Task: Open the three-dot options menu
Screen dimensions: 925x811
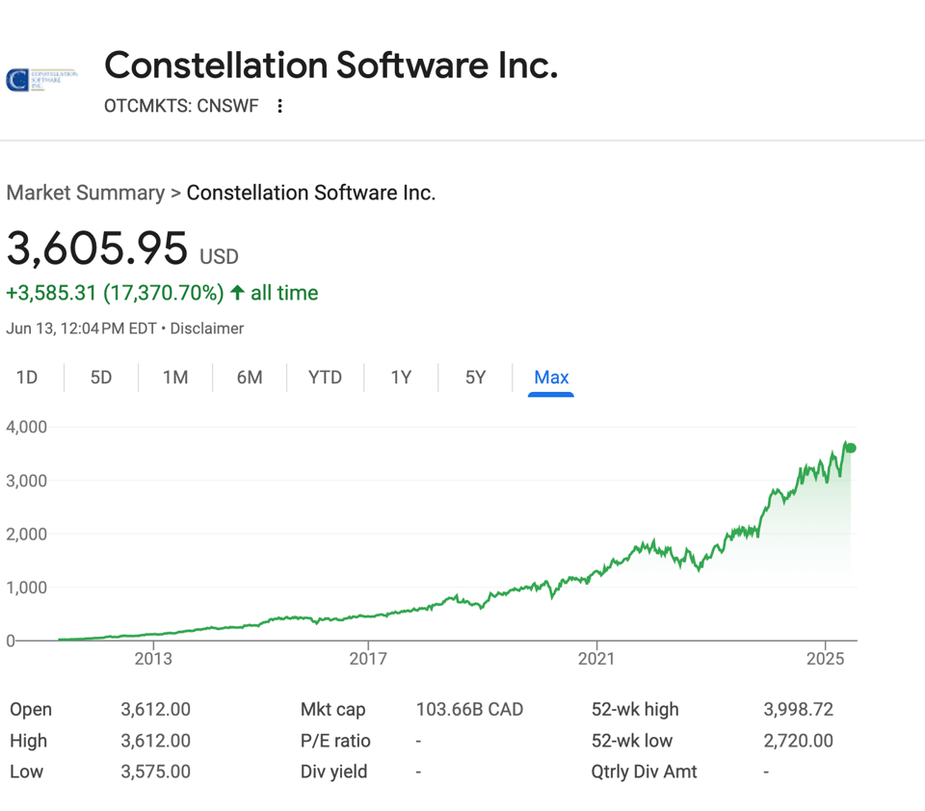Action: point(279,106)
